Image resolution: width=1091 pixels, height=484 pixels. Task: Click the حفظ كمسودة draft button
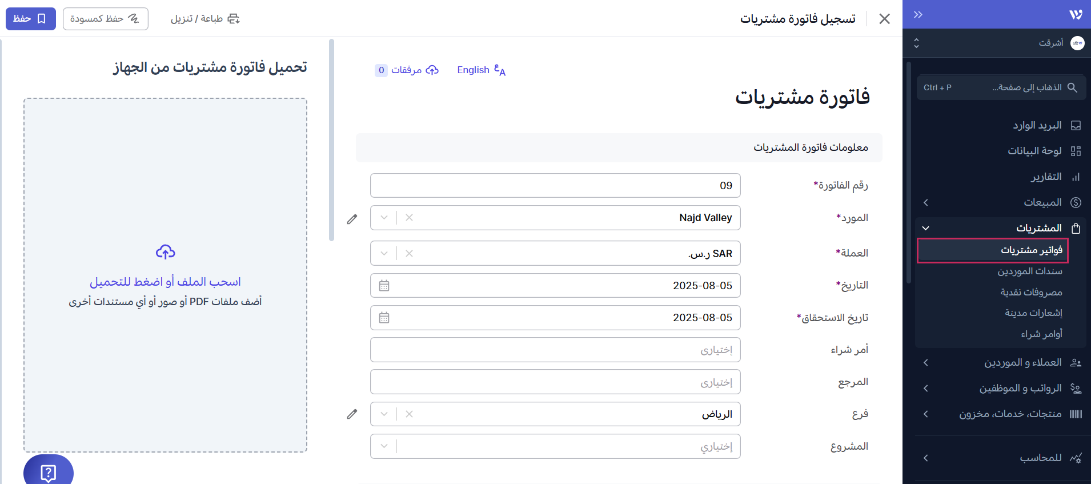[105, 19]
